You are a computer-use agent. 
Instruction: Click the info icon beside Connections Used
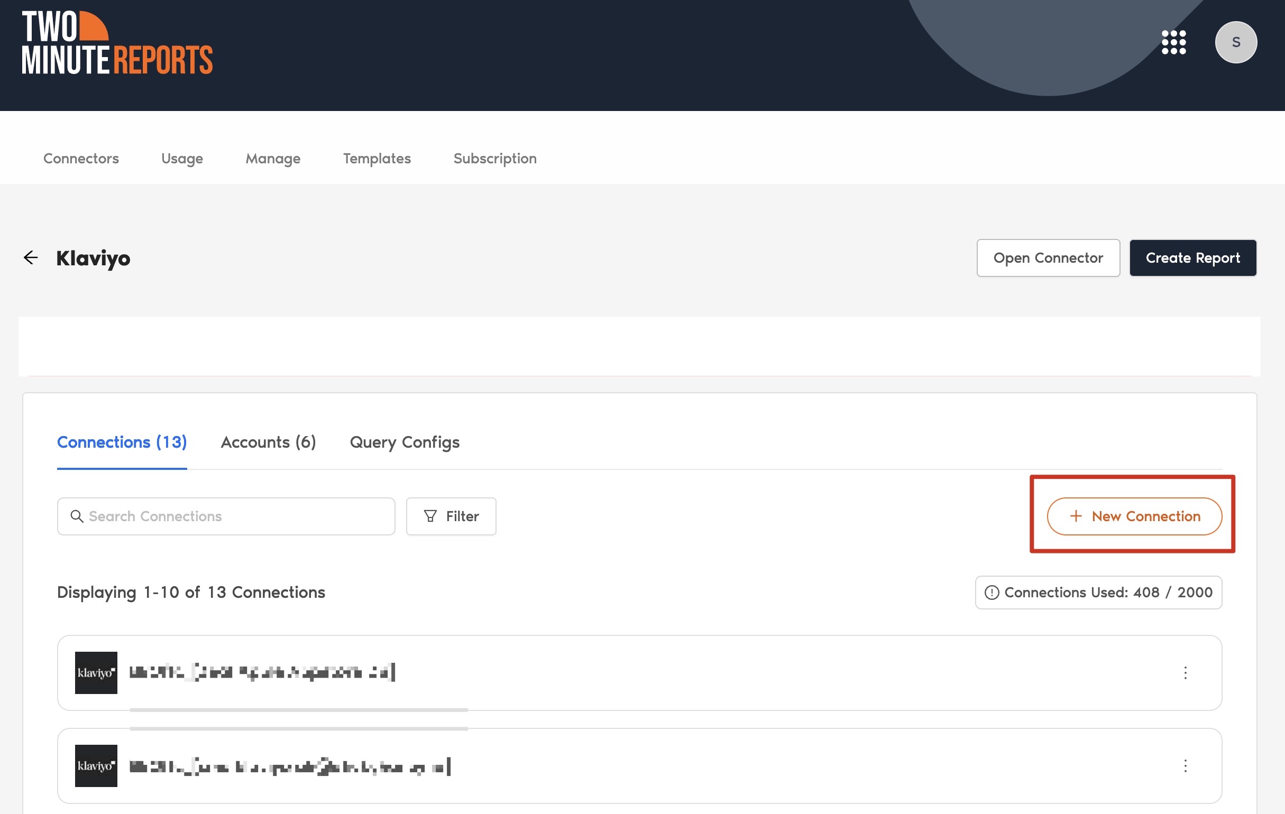click(x=992, y=593)
